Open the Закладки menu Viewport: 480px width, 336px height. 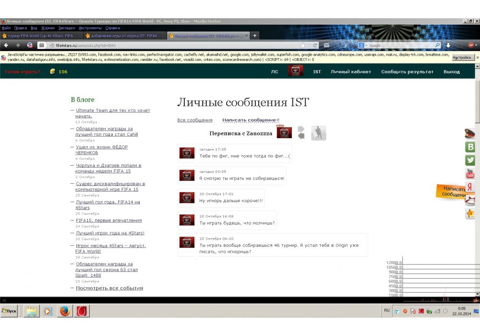click(66, 28)
